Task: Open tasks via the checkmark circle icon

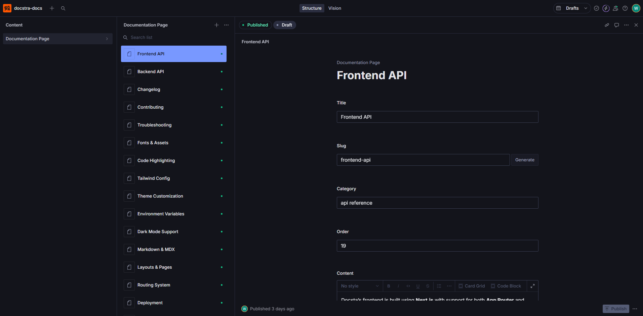Action: click(x=596, y=8)
